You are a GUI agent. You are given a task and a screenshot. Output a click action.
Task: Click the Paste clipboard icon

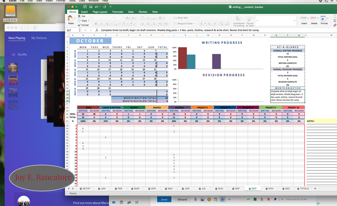pos(70,18)
